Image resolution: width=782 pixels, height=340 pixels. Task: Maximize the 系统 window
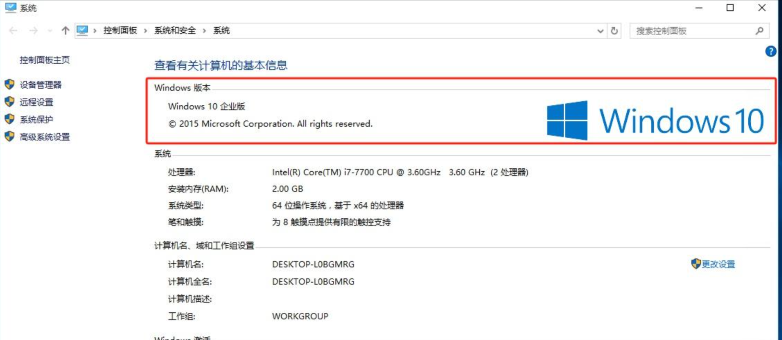click(x=730, y=8)
